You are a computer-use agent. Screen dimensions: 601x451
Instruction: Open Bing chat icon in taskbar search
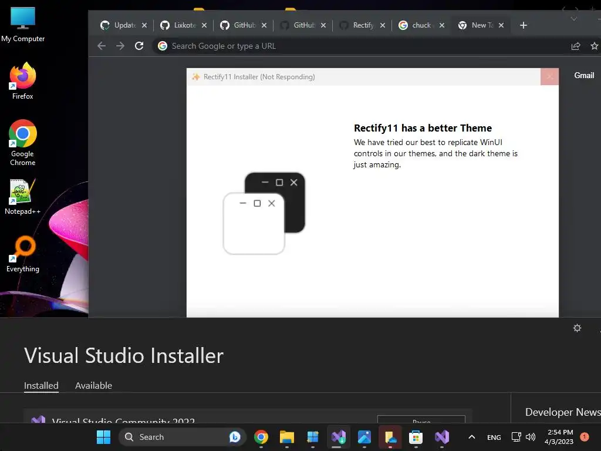[235, 437]
